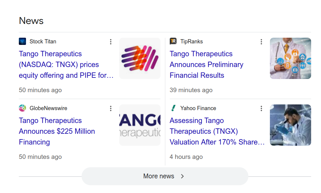Open three-dot menu for Yahoo Finance article
Image resolution: width=321 pixels, height=193 pixels.
[x=261, y=108]
